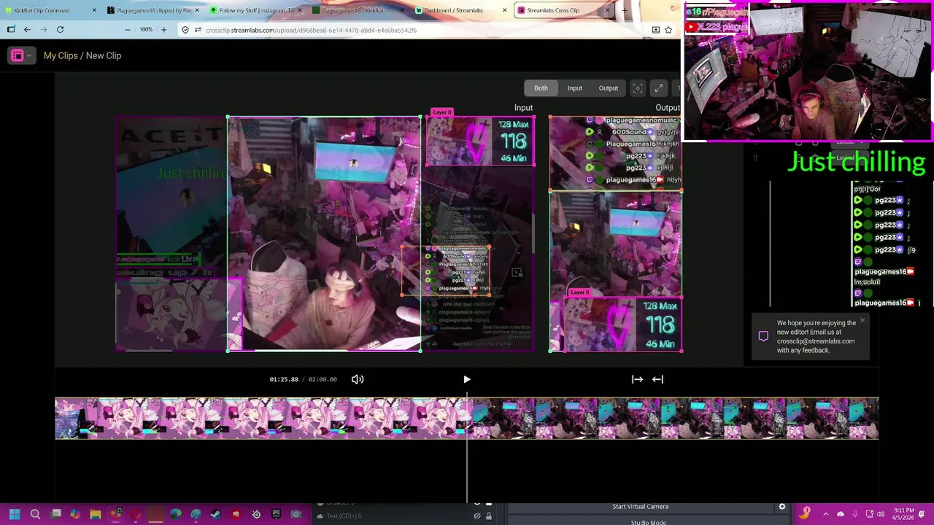
Task: Open the Windows Start menu
Action: 15,514
